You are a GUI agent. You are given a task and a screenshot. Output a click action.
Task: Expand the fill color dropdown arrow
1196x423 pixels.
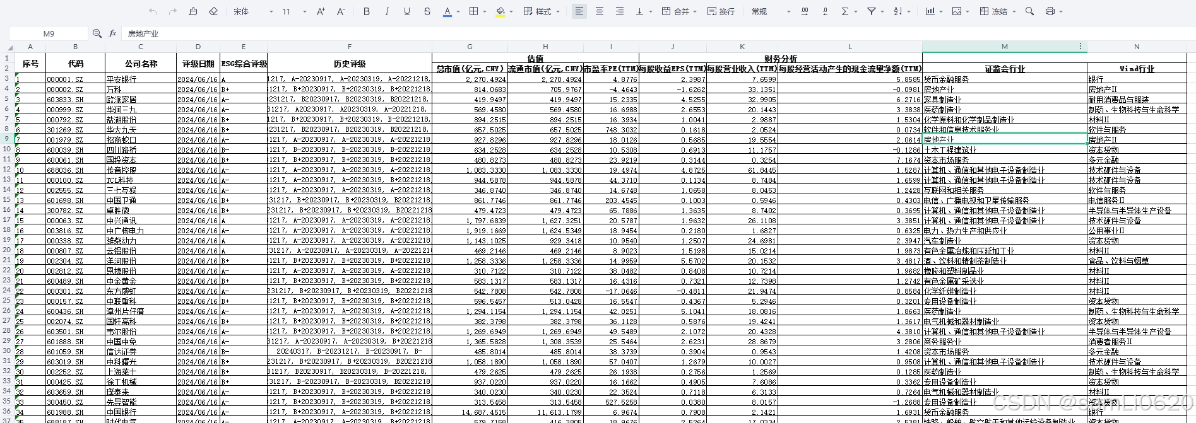click(x=511, y=11)
